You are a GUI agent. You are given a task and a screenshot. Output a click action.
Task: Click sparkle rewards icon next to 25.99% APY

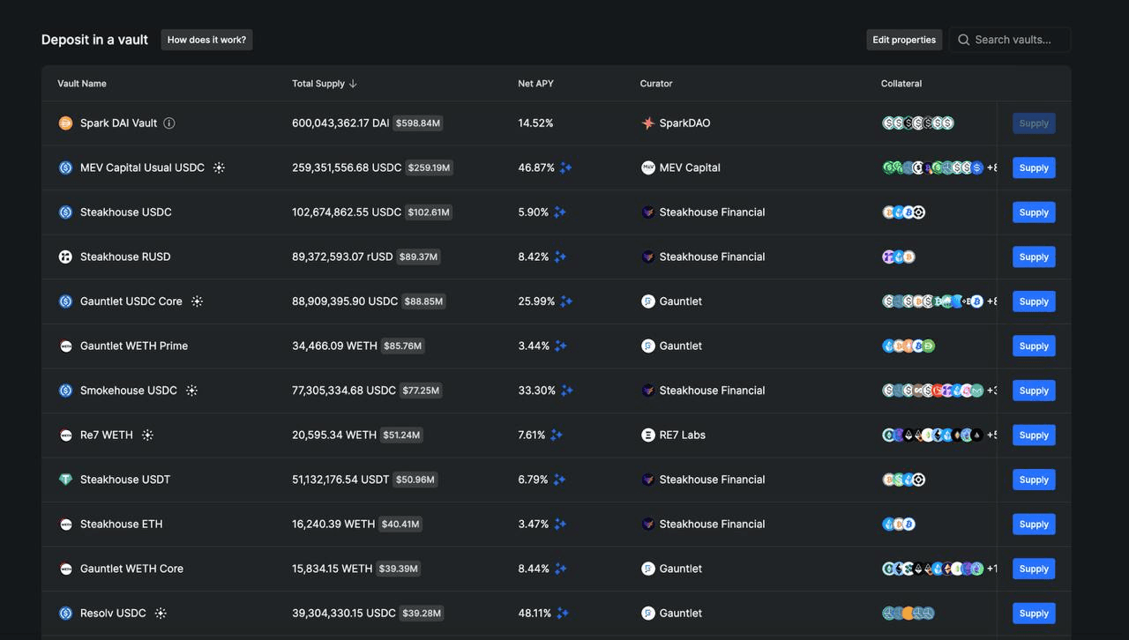566,301
